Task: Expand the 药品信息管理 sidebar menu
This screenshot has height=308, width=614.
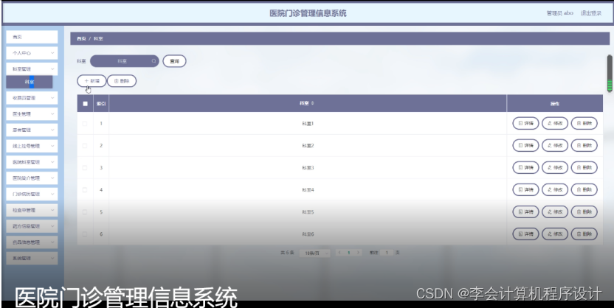Action: tap(32, 242)
